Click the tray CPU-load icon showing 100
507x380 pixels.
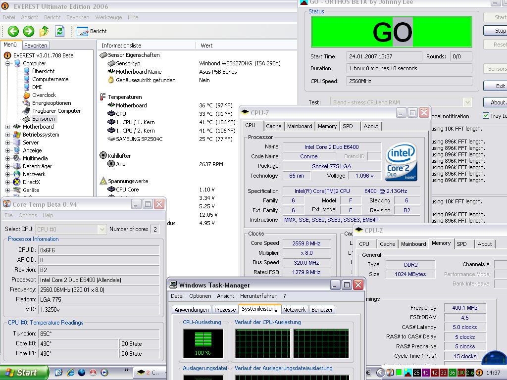(461, 373)
